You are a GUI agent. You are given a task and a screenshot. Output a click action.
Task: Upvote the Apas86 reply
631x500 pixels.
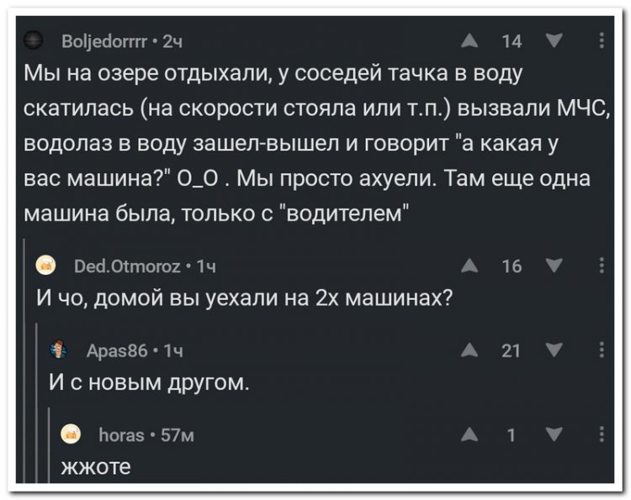click(x=469, y=350)
